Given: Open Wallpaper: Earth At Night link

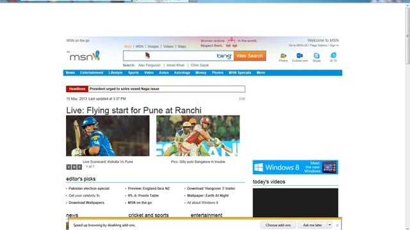Looking at the screenshot, I should click(x=208, y=195).
